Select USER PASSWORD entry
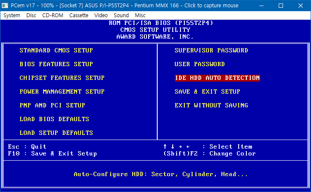The image size is (311, 192). (x=199, y=64)
